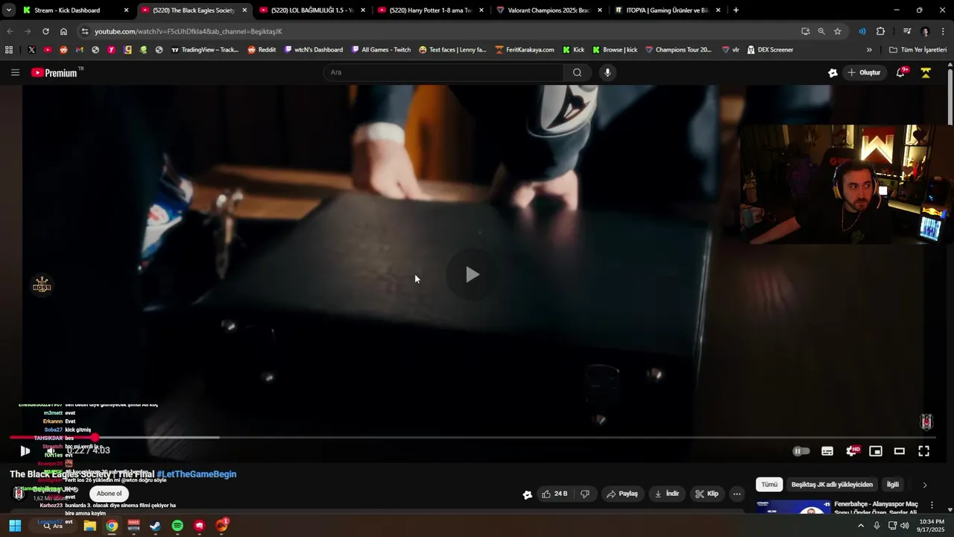Open options for Fenerbahçe - Alanyaspor video

point(932,505)
